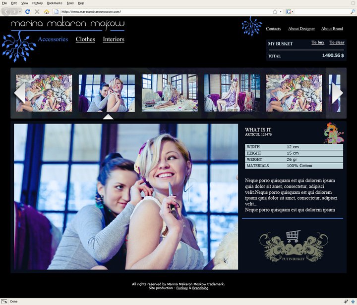Click the browser Forward arrow button
The image size is (357, 305).
(x=14, y=11)
